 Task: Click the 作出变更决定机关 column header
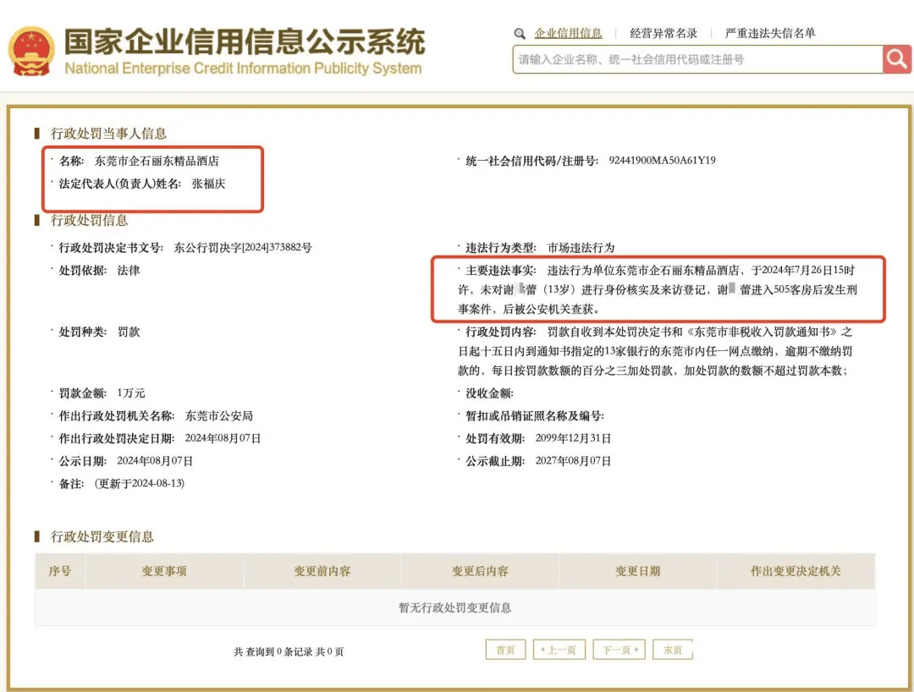pyautogui.click(x=796, y=571)
